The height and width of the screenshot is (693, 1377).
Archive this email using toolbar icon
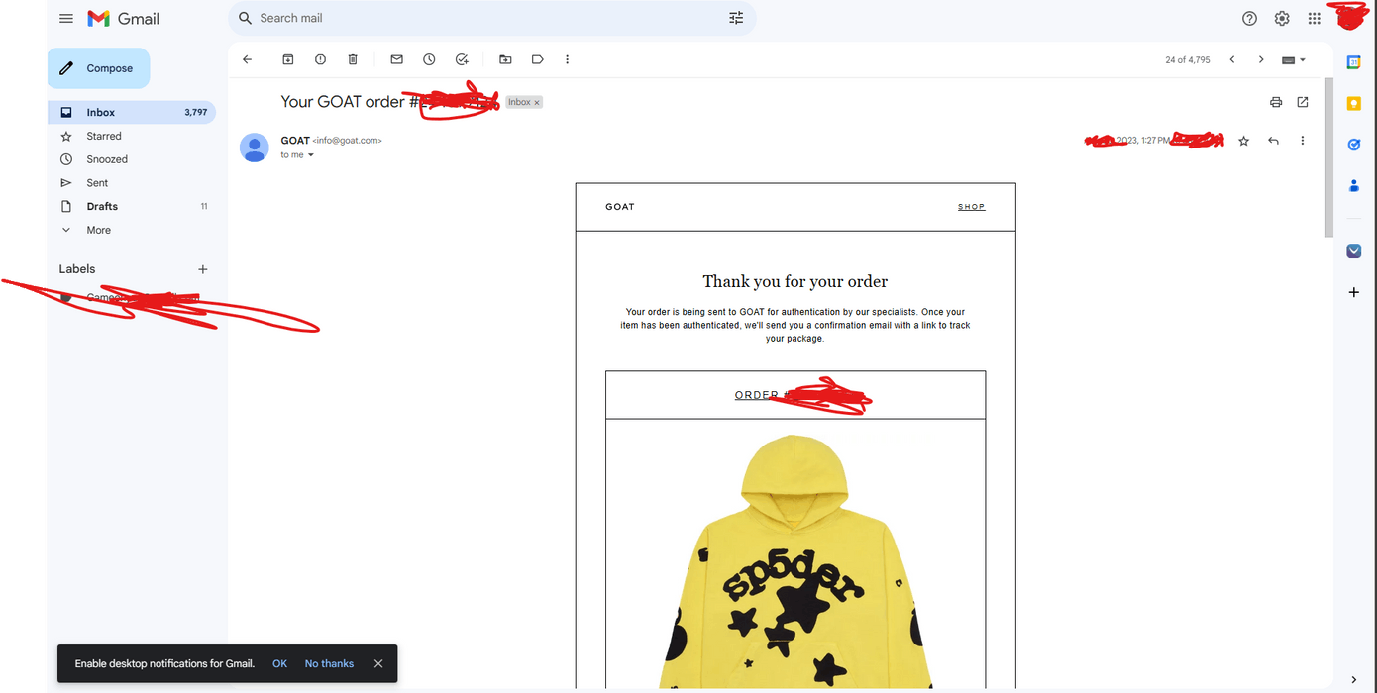[x=288, y=59]
